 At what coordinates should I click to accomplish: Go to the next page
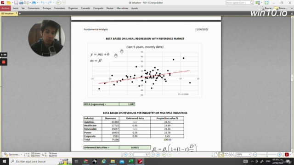(153, 154)
